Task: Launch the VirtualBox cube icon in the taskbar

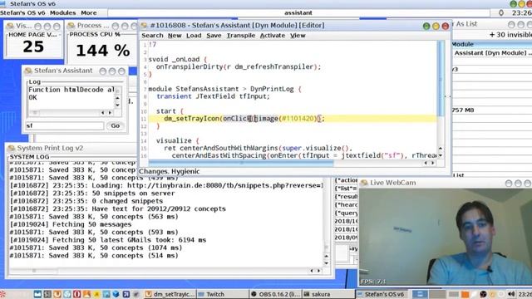Action: [x=116, y=294]
